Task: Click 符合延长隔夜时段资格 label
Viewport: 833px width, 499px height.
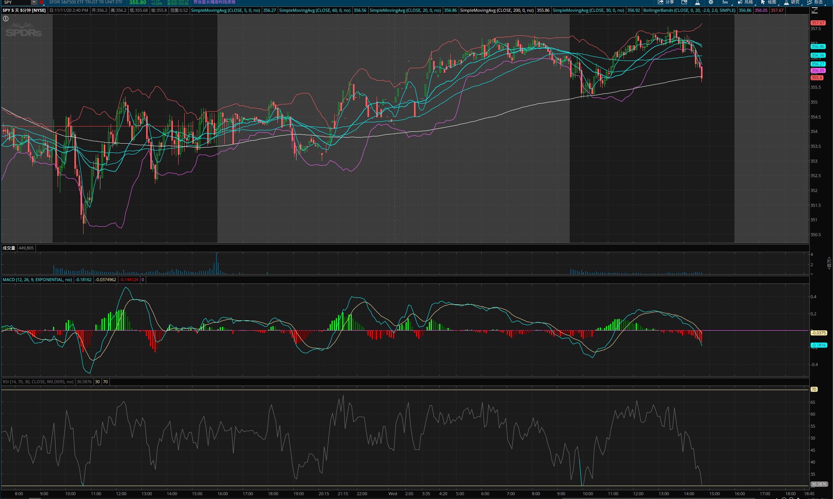Action: click(214, 2)
